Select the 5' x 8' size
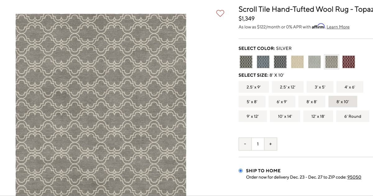This screenshot has width=373, height=196. point(252,101)
